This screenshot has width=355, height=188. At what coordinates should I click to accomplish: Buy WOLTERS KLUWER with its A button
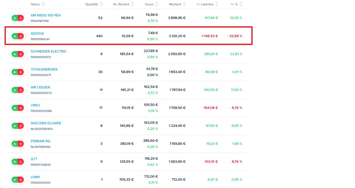click(x=15, y=126)
